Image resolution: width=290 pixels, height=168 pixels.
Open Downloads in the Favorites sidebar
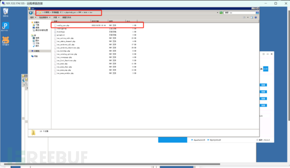click(37, 25)
